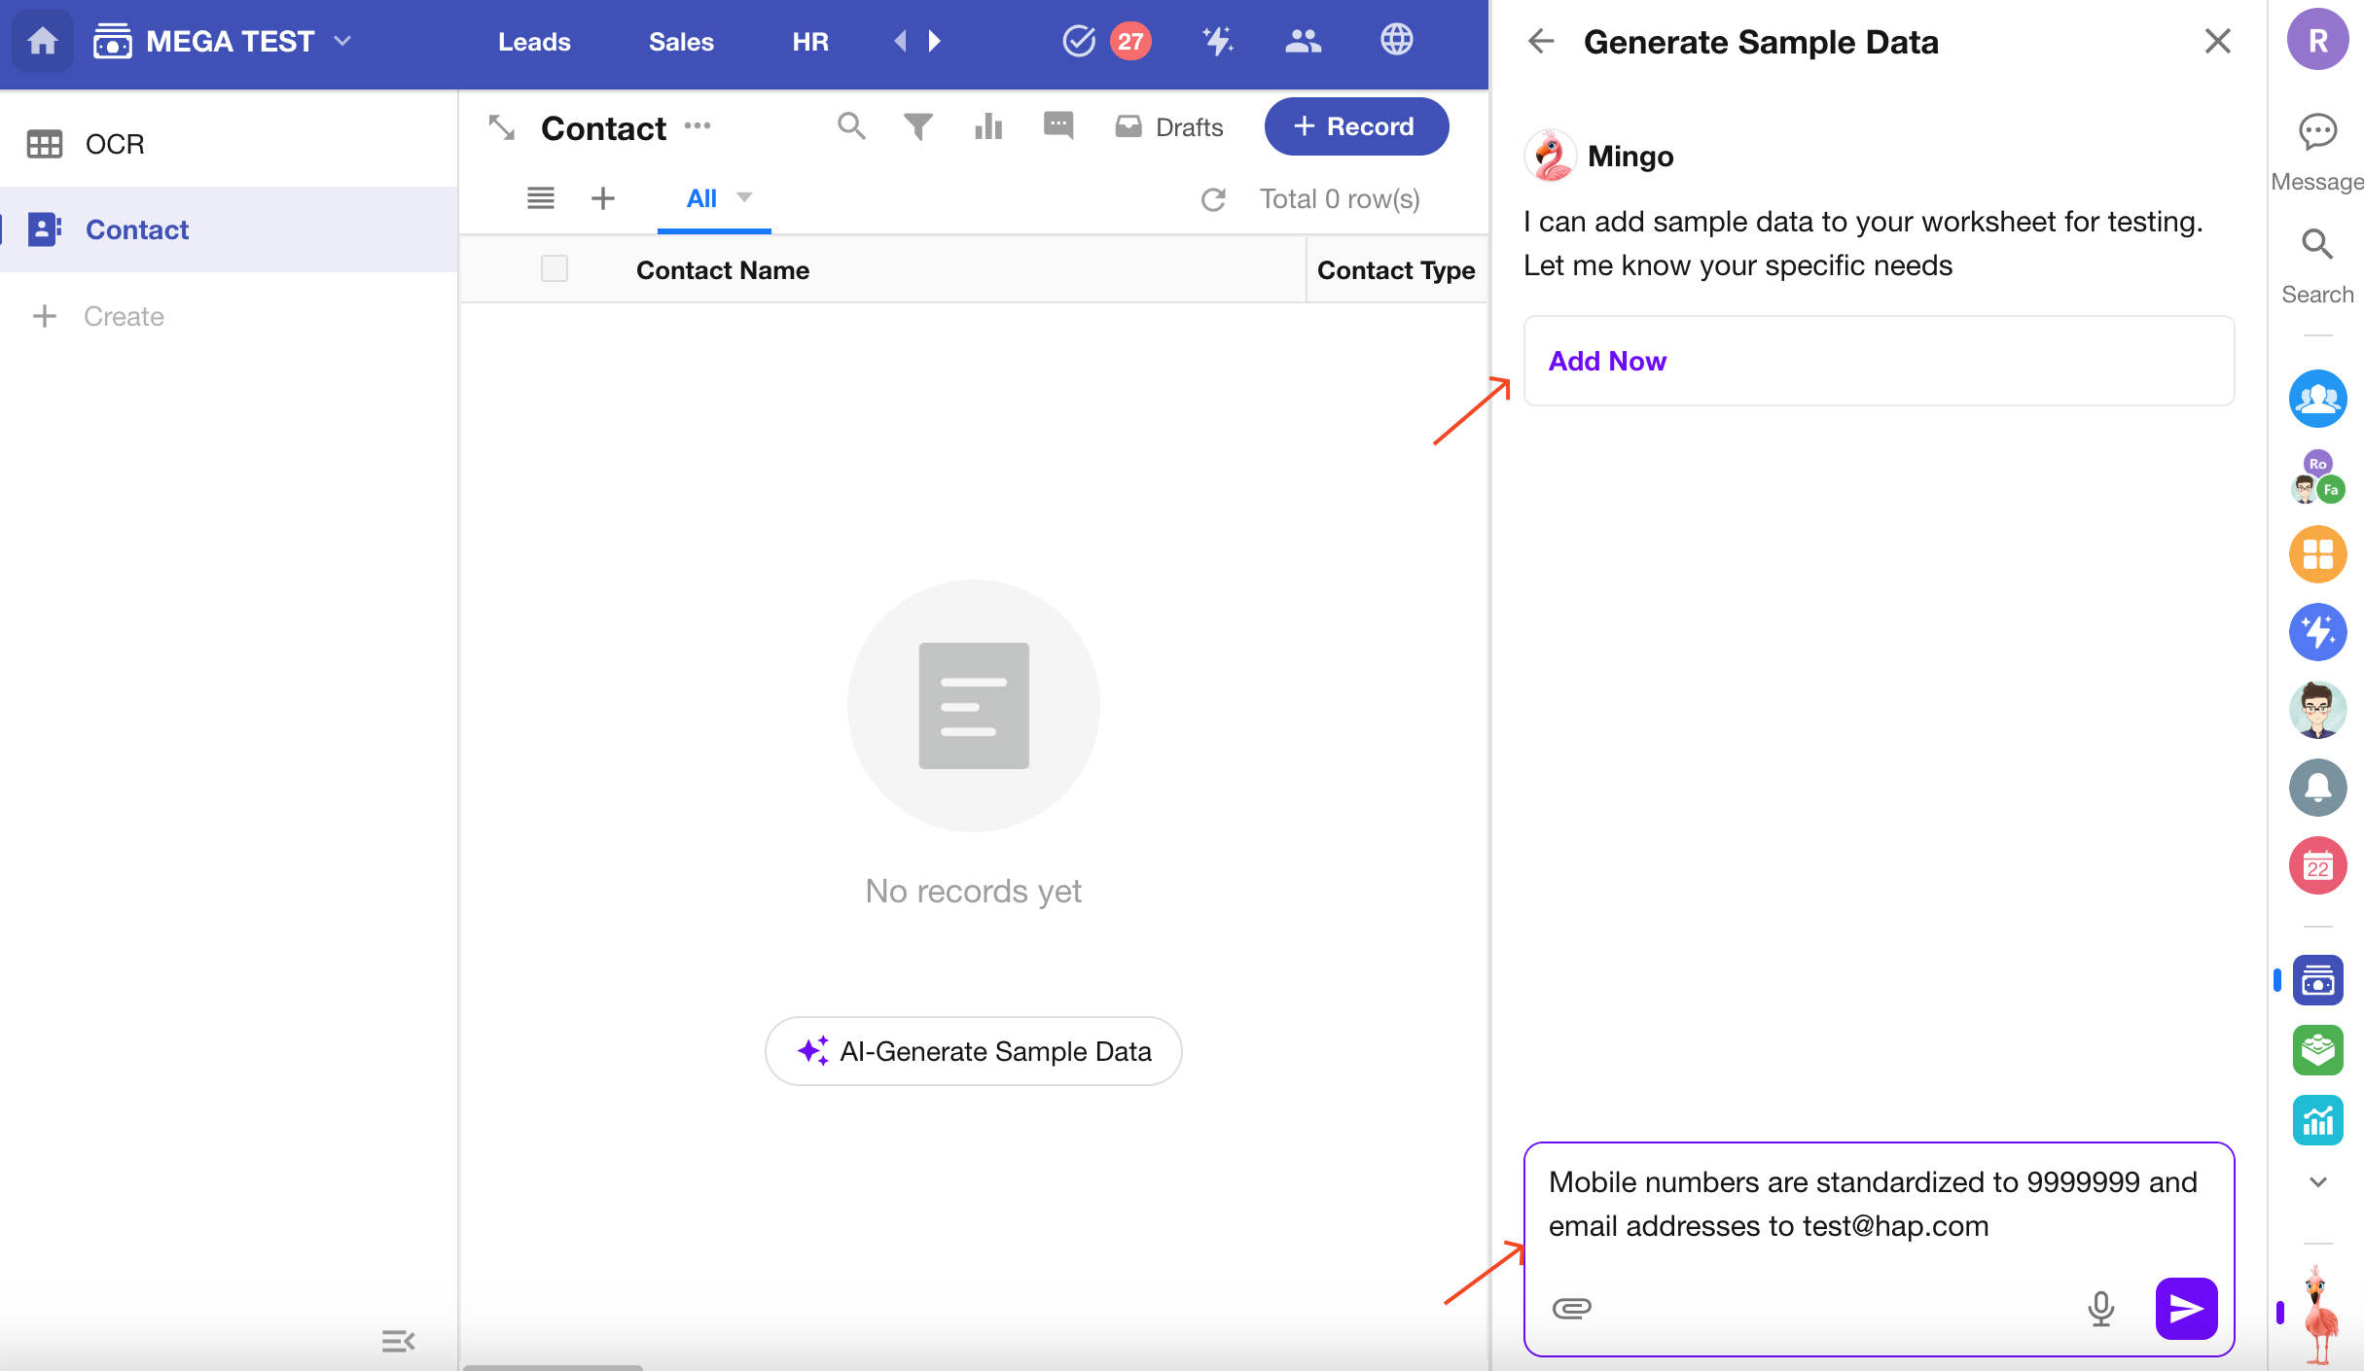Click the Add Now link
Screen dimensions: 2364x1371
[1607, 361]
